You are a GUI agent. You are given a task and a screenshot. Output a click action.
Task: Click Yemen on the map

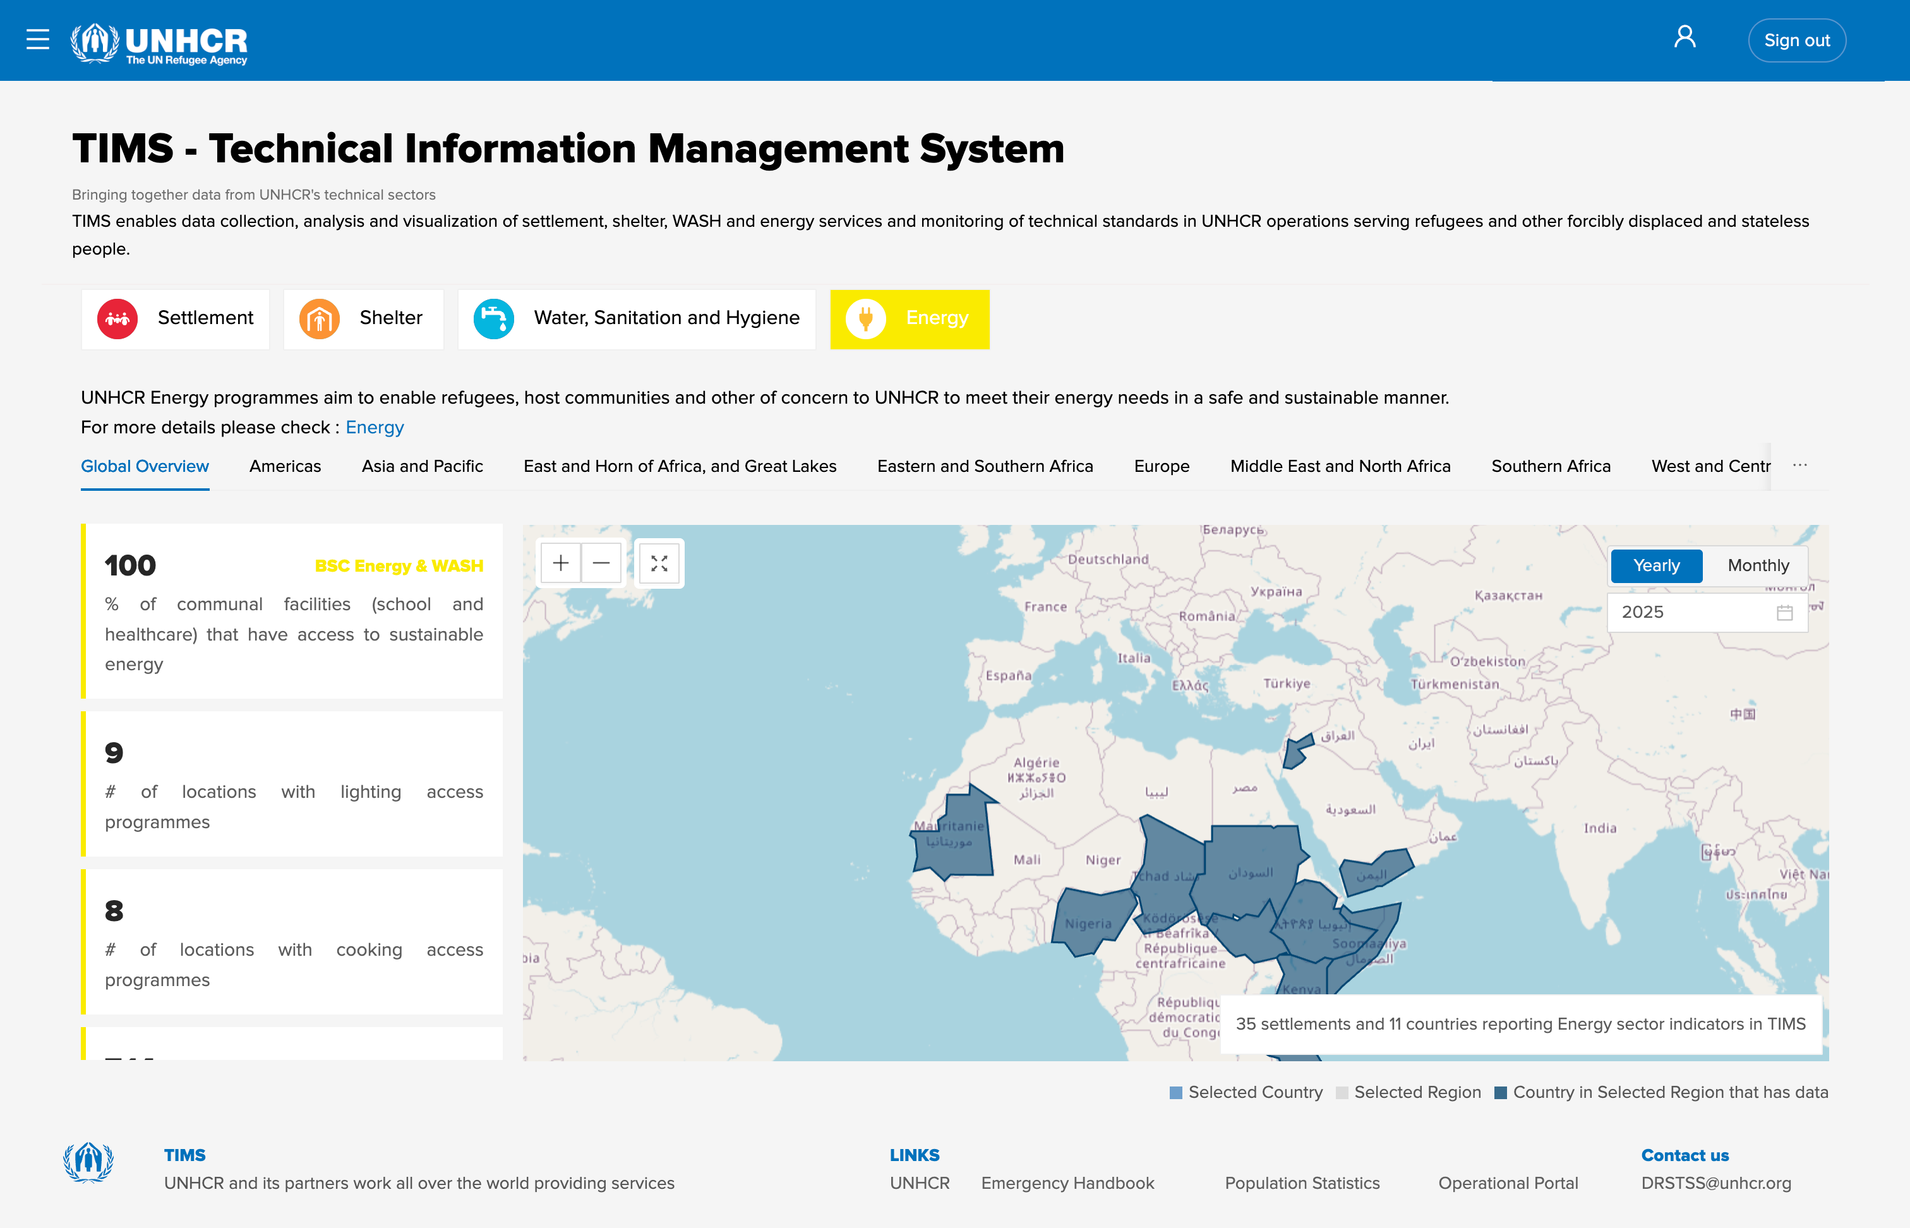click(x=1374, y=872)
